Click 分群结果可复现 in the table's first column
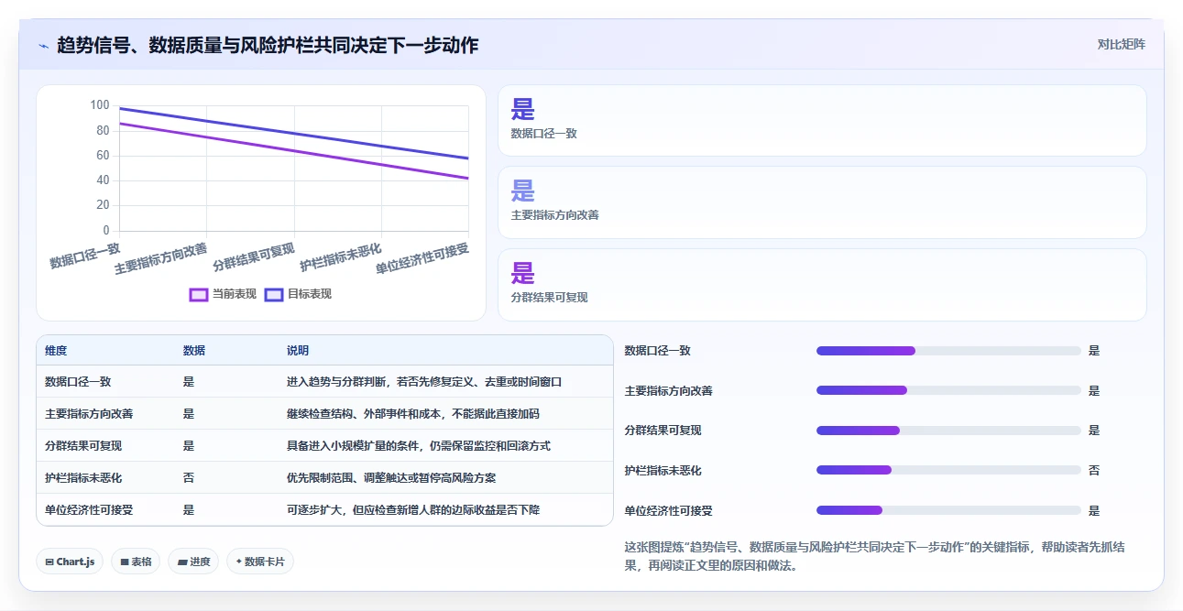1183x611 pixels. (83, 445)
